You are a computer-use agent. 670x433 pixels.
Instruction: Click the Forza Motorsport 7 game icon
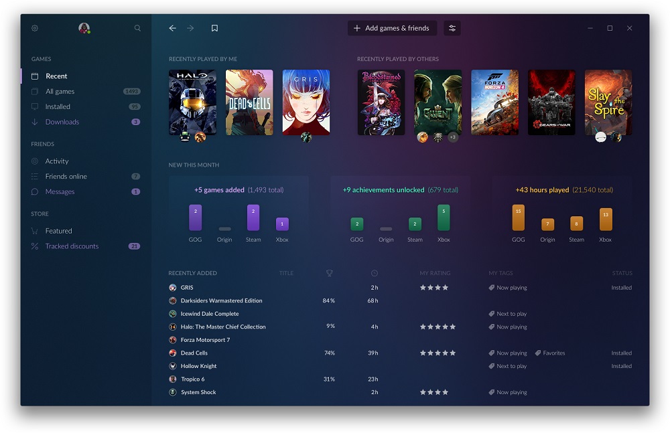(x=173, y=340)
